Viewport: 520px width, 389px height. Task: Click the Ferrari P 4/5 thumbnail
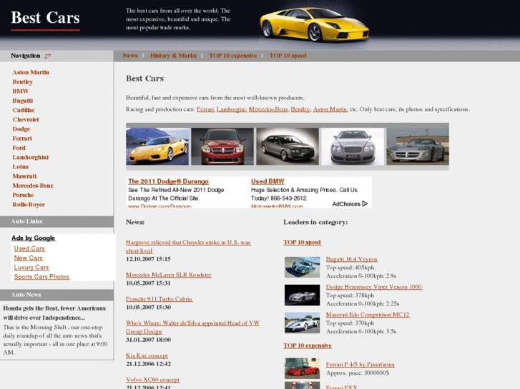[302, 368]
